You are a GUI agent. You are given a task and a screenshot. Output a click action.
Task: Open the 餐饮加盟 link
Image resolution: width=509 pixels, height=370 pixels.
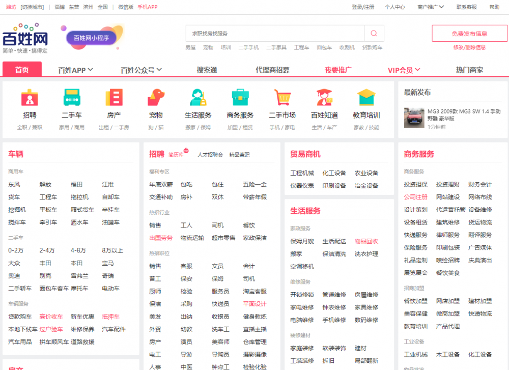point(415,301)
